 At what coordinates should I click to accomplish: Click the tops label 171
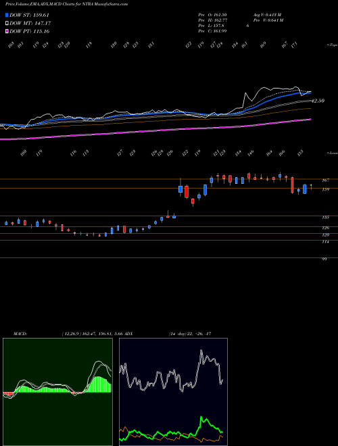coord(295,45)
